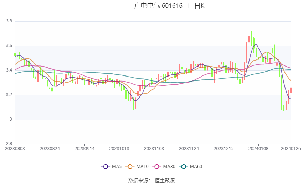Click the 20231013 date axis label
303x184 pixels.
(x=119, y=149)
